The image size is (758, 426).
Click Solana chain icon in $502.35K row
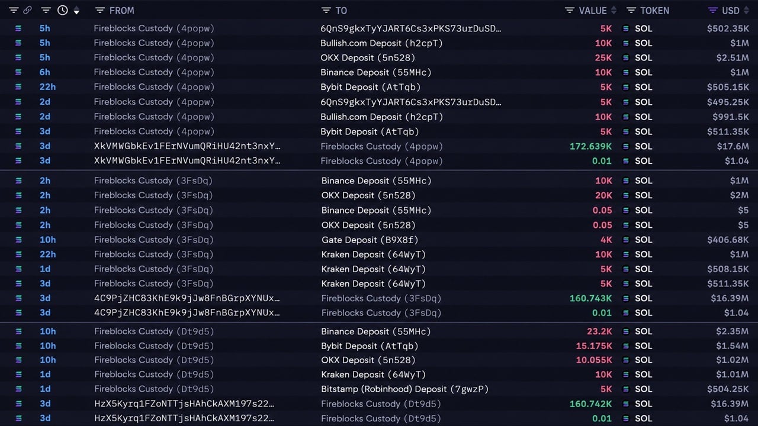pyautogui.click(x=18, y=28)
